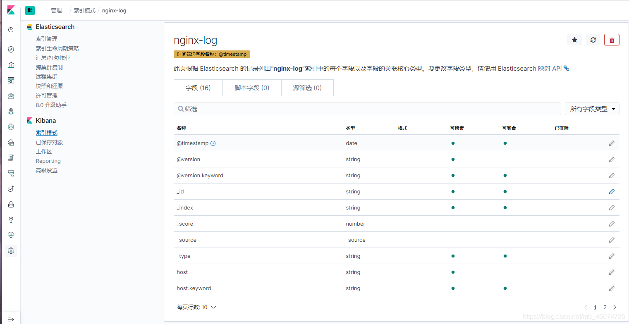
Task: Edit the _source field pencil
Action: (x=612, y=240)
